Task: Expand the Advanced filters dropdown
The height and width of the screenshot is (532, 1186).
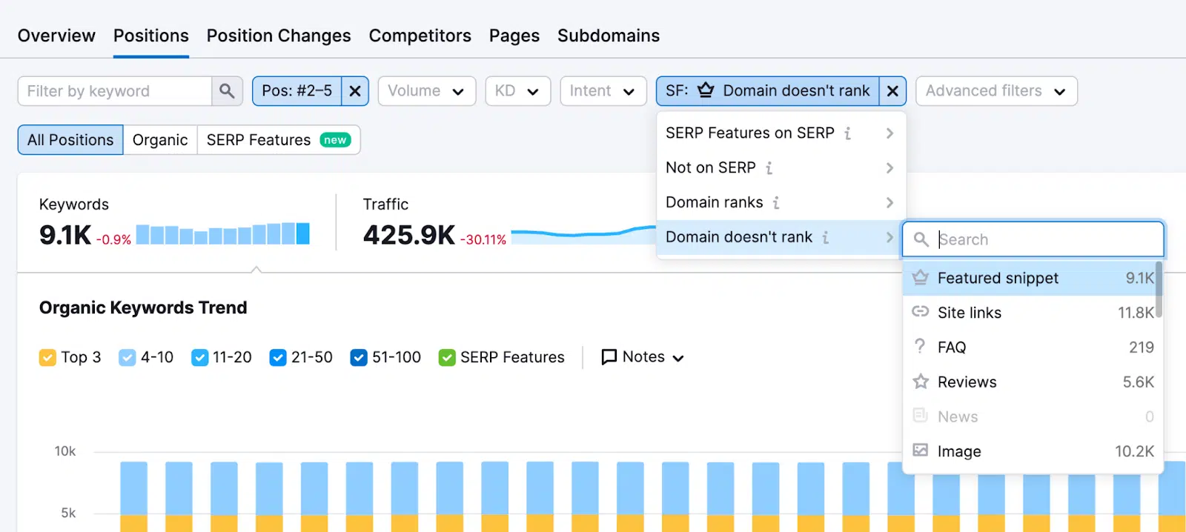Action: tap(995, 91)
